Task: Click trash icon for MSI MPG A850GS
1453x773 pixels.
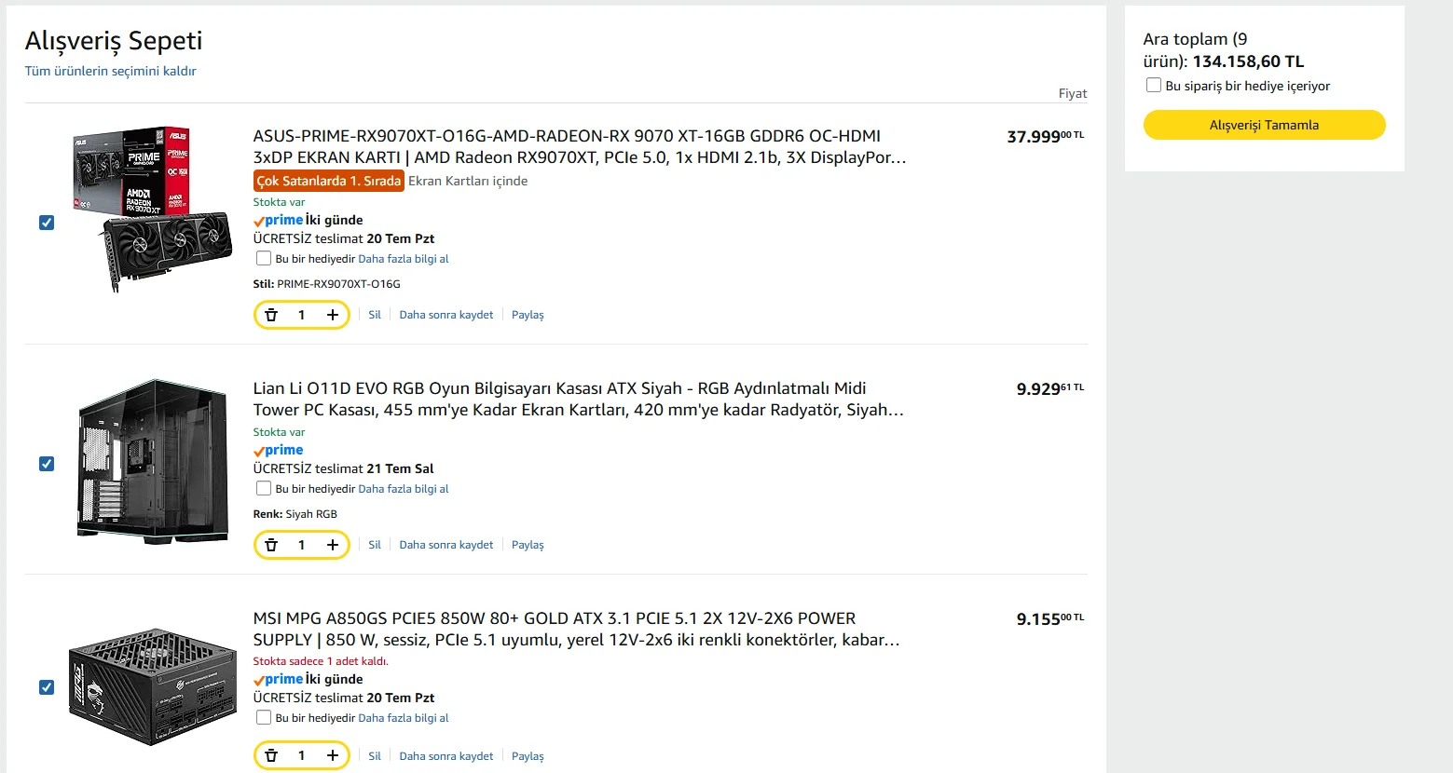Action: click(271, 755)
